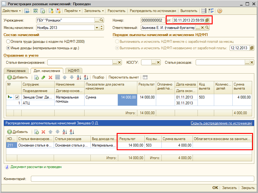258x193 pixels.
Task: Click Рассчитать button in toolbar
Action: tap(116, 11)
